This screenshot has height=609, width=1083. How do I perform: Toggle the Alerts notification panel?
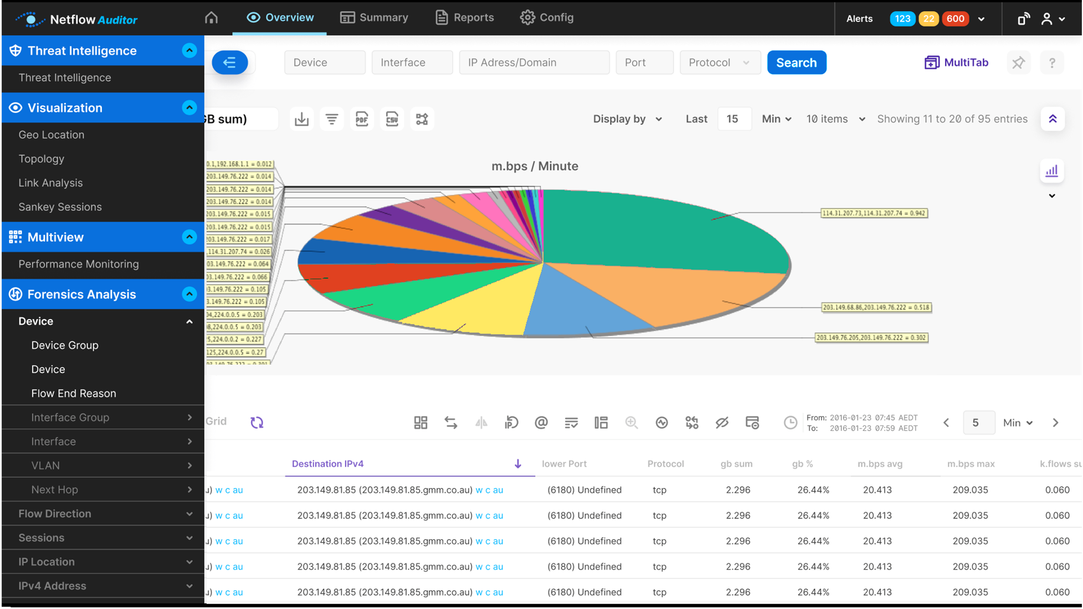point(981,17)
